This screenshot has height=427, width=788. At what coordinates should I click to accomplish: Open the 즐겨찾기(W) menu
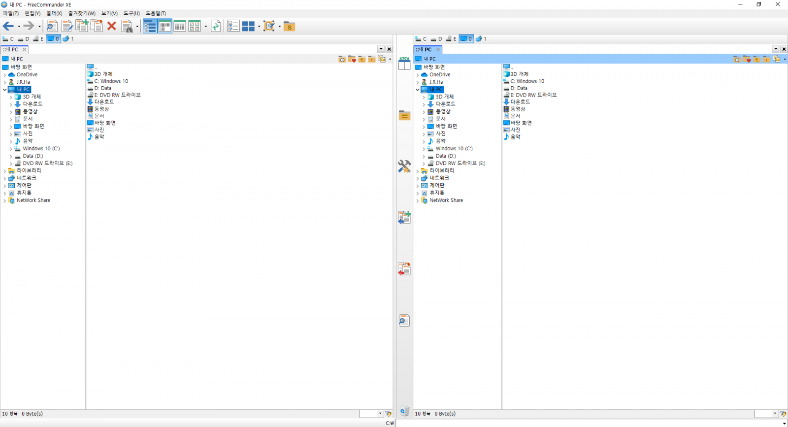(82, 13)
